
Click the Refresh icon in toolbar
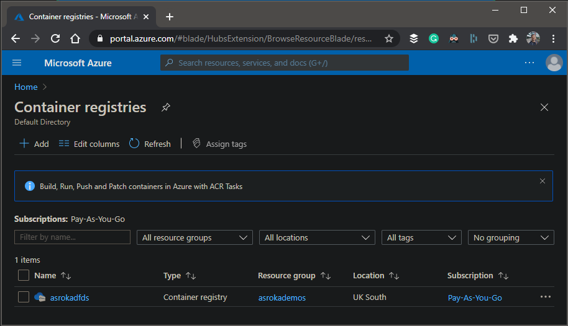click(x=134, y=144)
